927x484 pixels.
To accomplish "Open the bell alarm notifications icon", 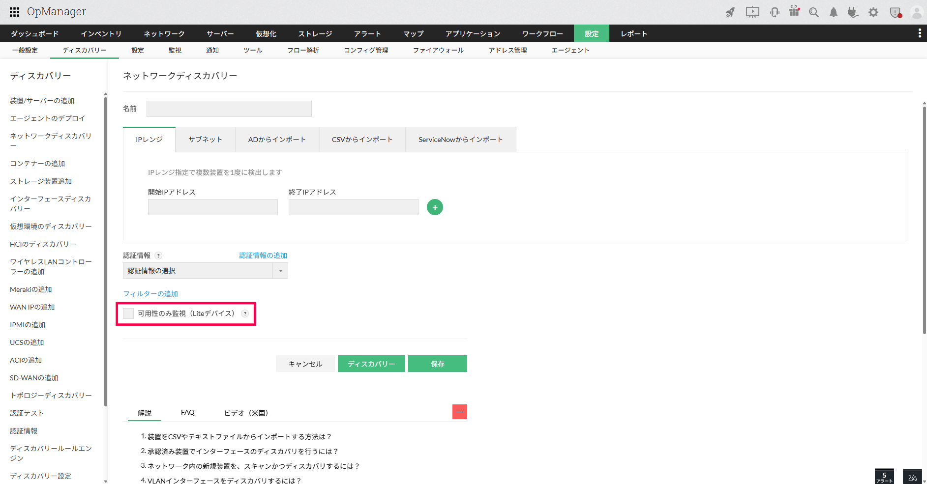I will 834,12.
